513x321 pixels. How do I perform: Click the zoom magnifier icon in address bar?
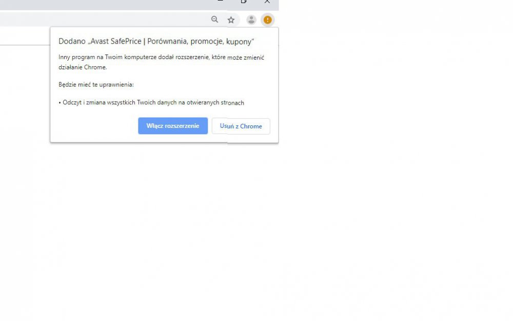tap(214, 20)
